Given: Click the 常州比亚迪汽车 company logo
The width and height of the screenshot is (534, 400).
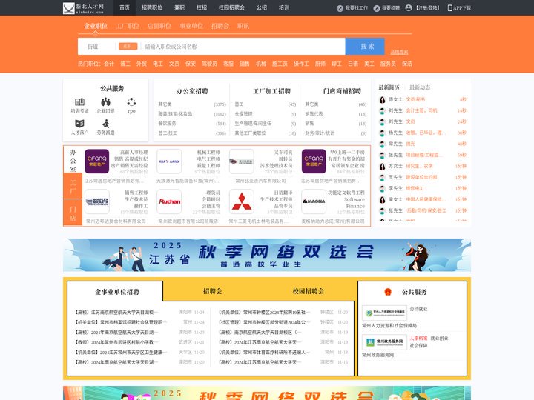Looking at the screenshot, I should 242,161.
